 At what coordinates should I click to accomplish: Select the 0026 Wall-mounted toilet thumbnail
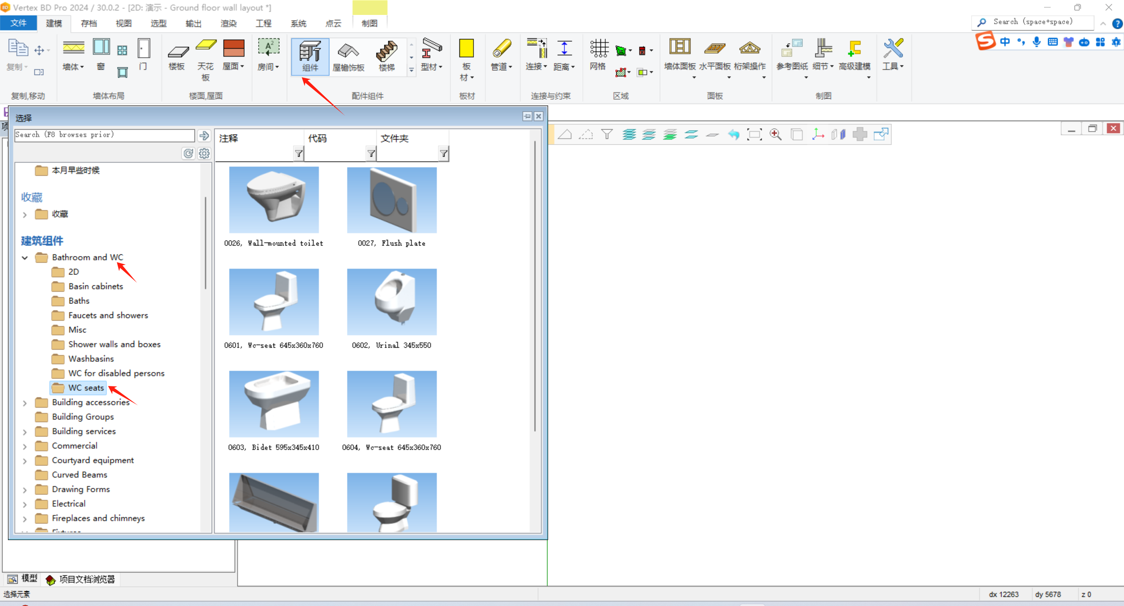click(274, 200)
